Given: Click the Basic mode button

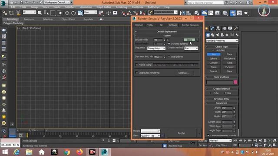Looking at the screenshot, I should coord(189,39).
